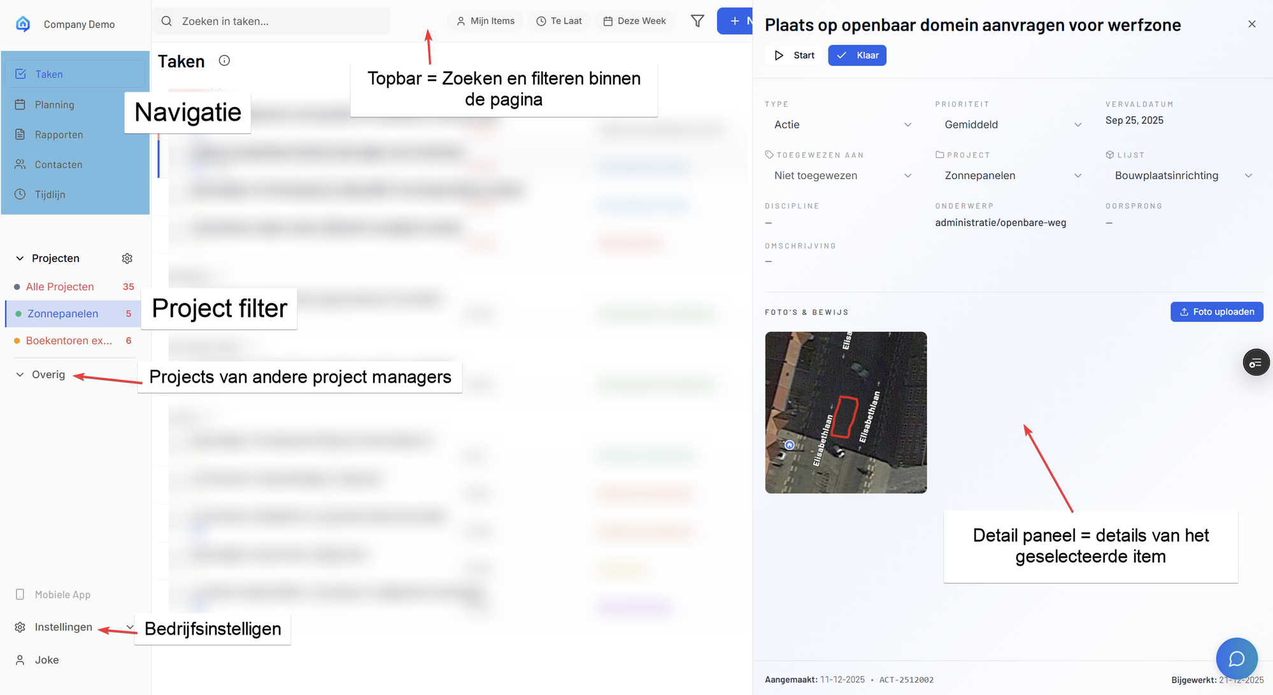
Task: Go to Planning in the navigation
Action: pos(54,104)
